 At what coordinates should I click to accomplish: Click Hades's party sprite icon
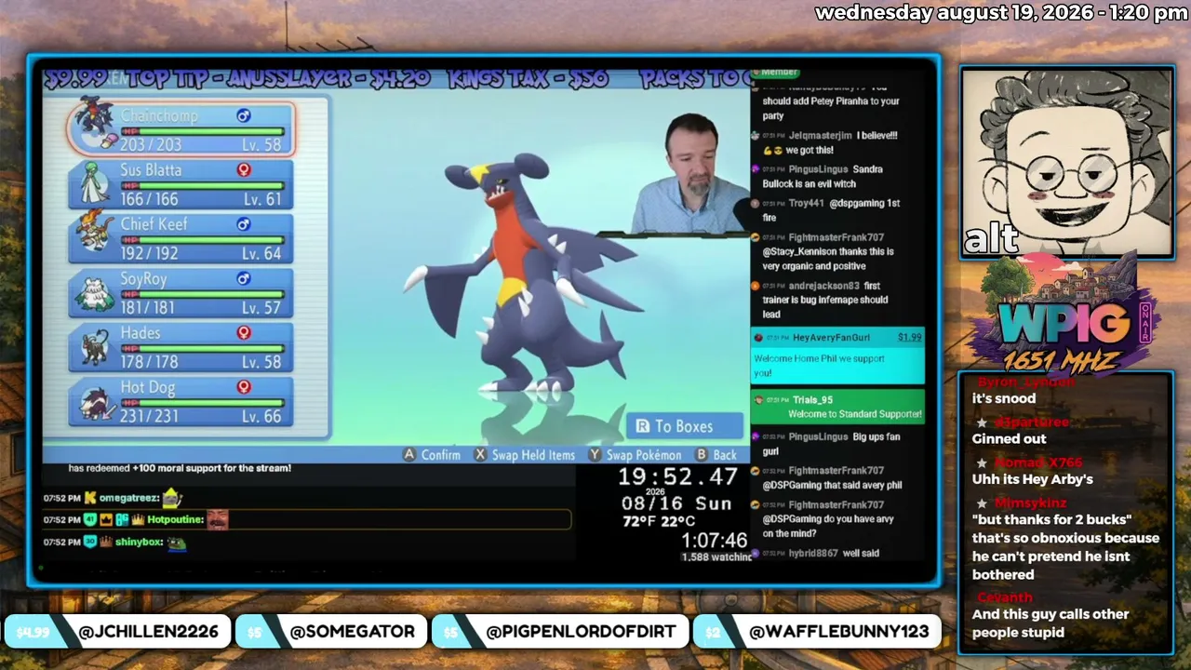pyautogui.click(x=94, y=346)
